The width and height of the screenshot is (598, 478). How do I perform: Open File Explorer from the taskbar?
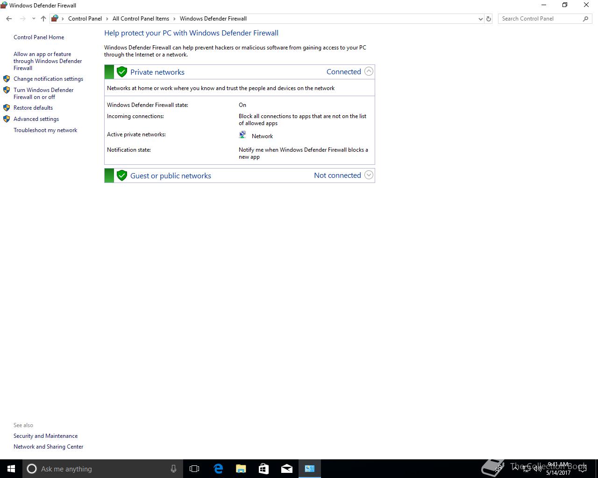tap(241, 469)
